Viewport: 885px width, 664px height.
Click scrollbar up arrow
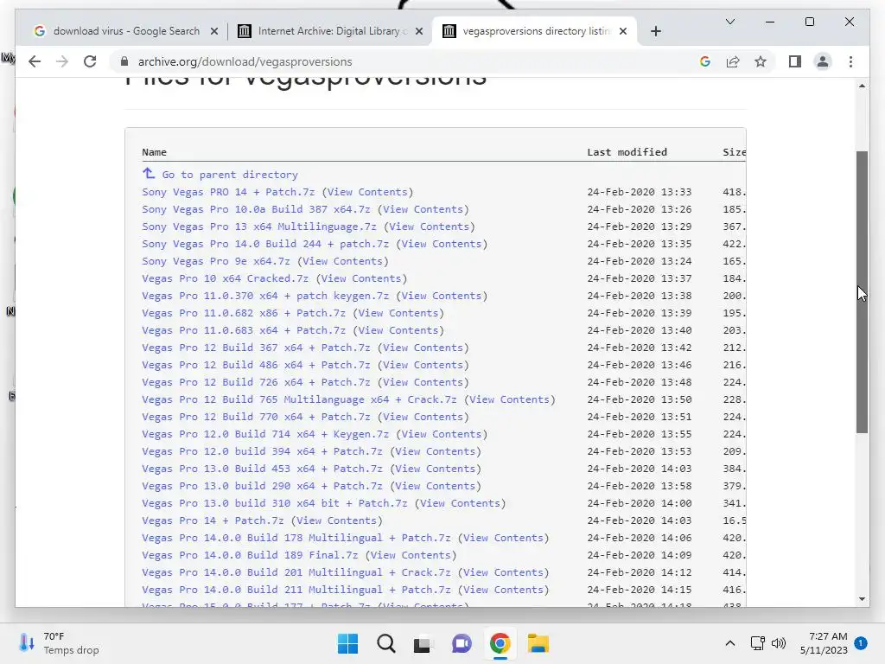[x=862, y=86]
